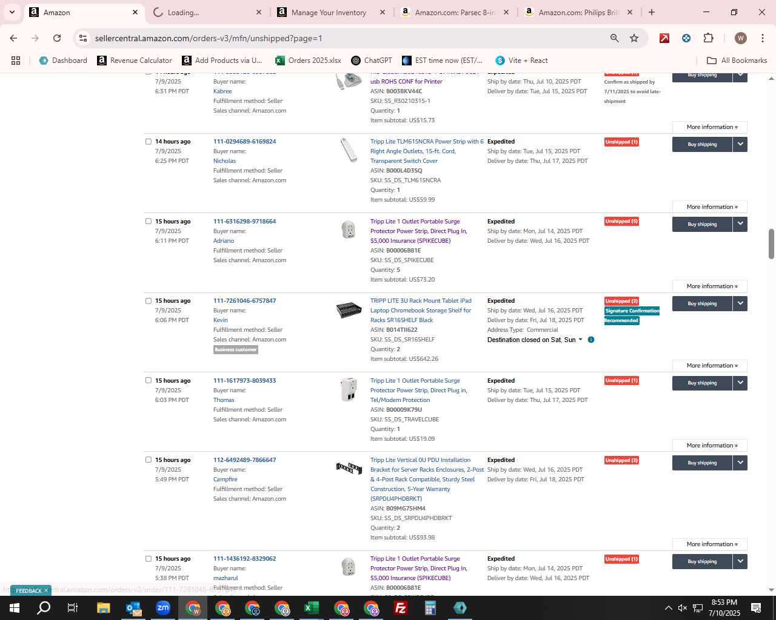
Task: Click the browser back arrow
Action: [13, 38]
